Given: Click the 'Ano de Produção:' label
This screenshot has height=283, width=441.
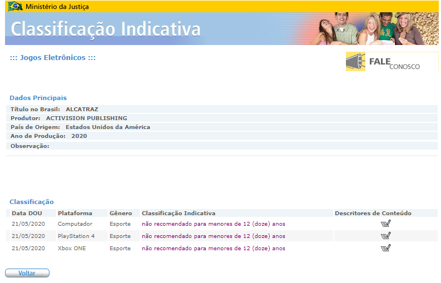Looking at the screenshot, I should point(38,136).
